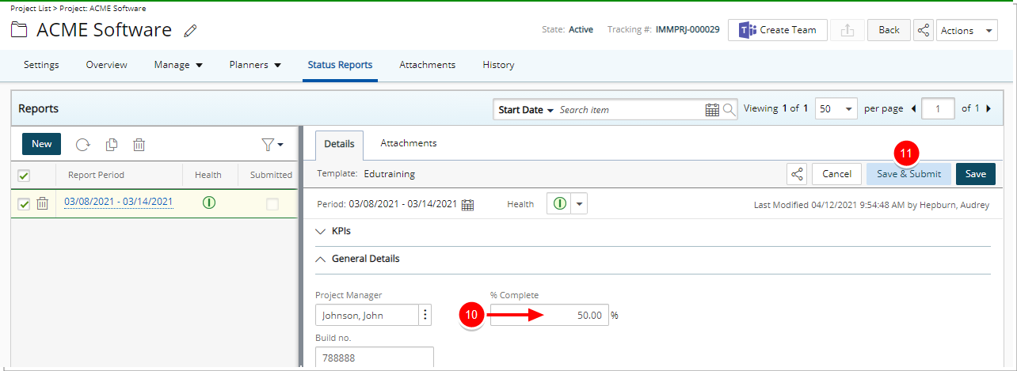Select the Status Reports tab
The width and height of the screenshot is (1017, 371).
[340, 65]
